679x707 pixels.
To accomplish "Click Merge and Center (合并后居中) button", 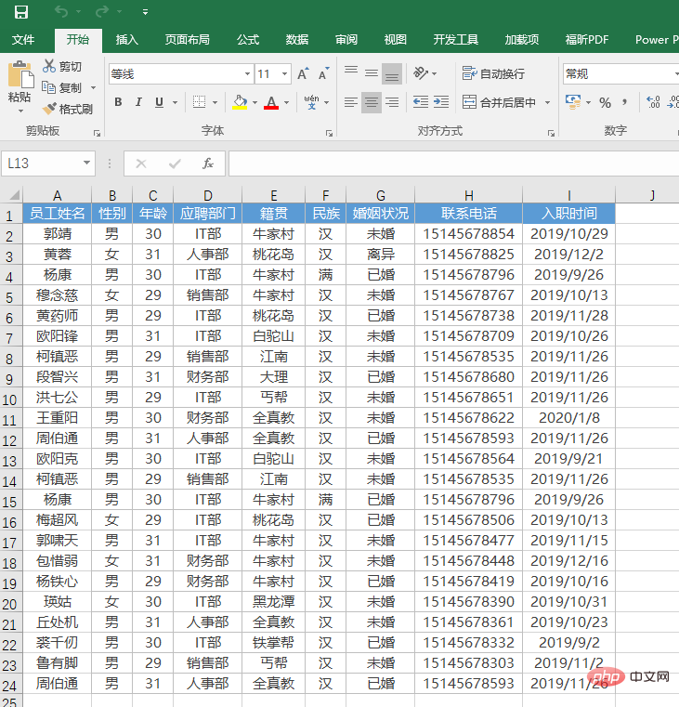I will pyautogui.click(x=500, y=102).
